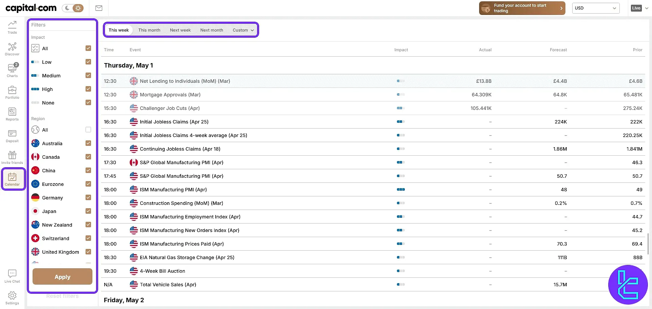The image size is (652, 309).
Task: Uncheck the Germany region checkbox
Action: point(88,197)
